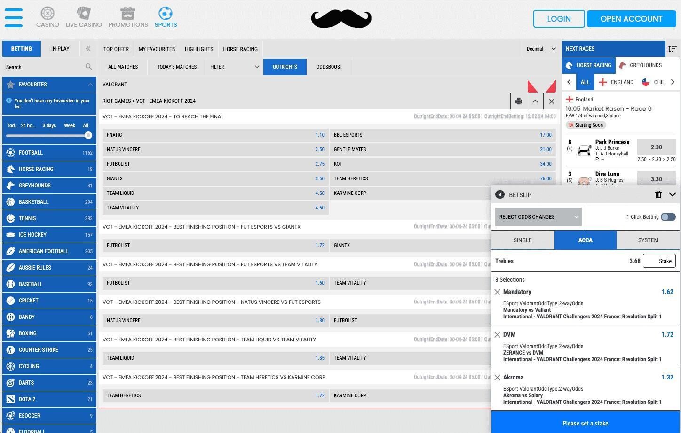Open American Football in the sports list
Screen dimensions: 681x433
(49, 251)
